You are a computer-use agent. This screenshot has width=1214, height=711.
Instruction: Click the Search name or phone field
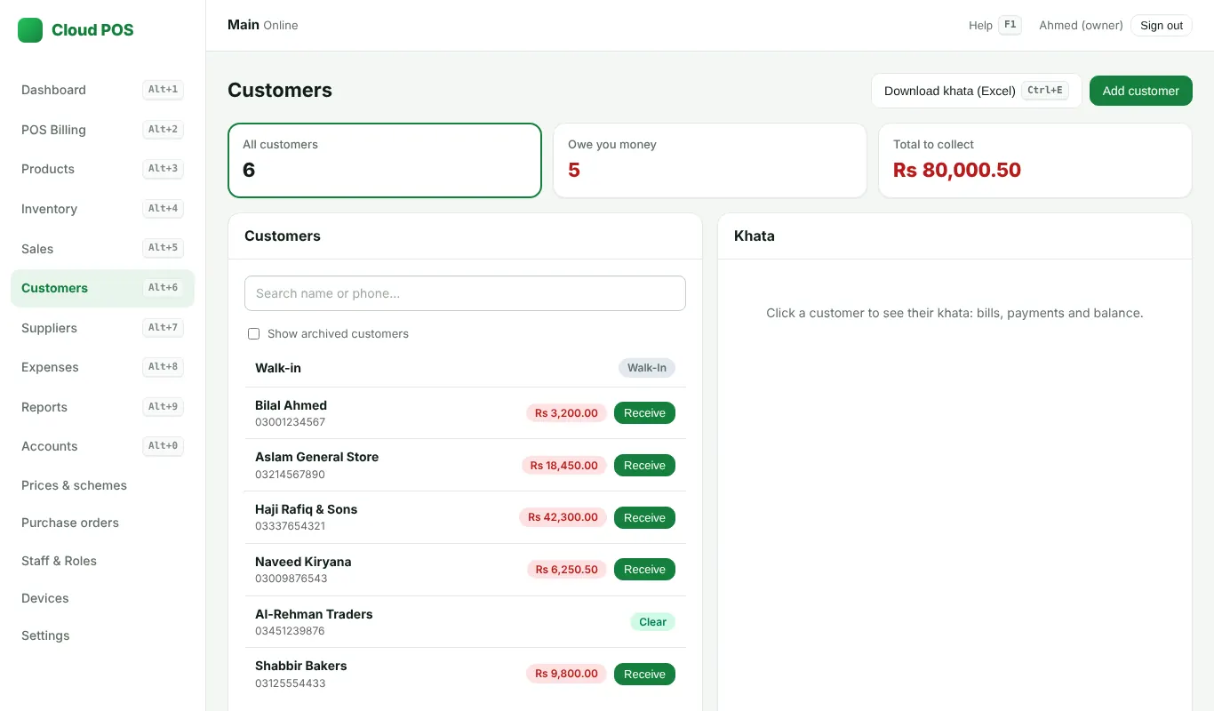pos(465,293)
